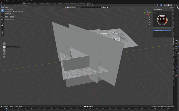The width and height of the screenshot is (179, 111).
Task: Pick the Measure tool
Action: pos(2,32)
